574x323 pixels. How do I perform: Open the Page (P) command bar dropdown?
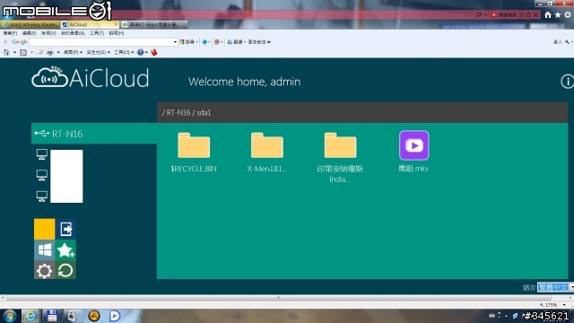click(x=73, y=52)
